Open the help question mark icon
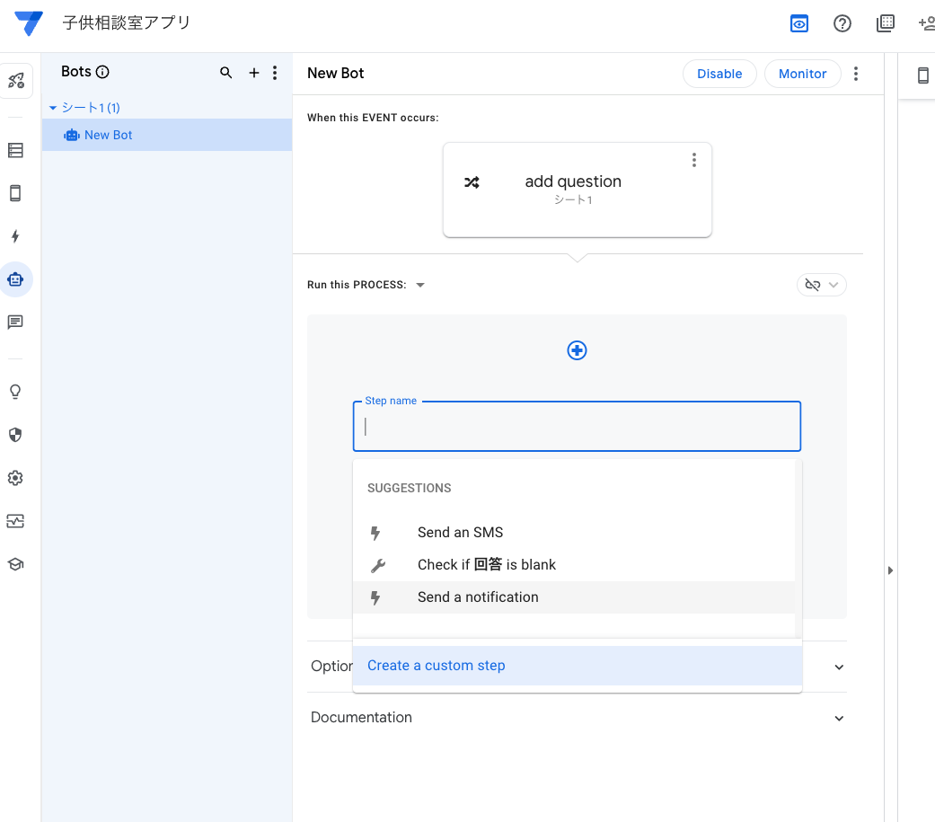935x822 pixels. point(842,24)
